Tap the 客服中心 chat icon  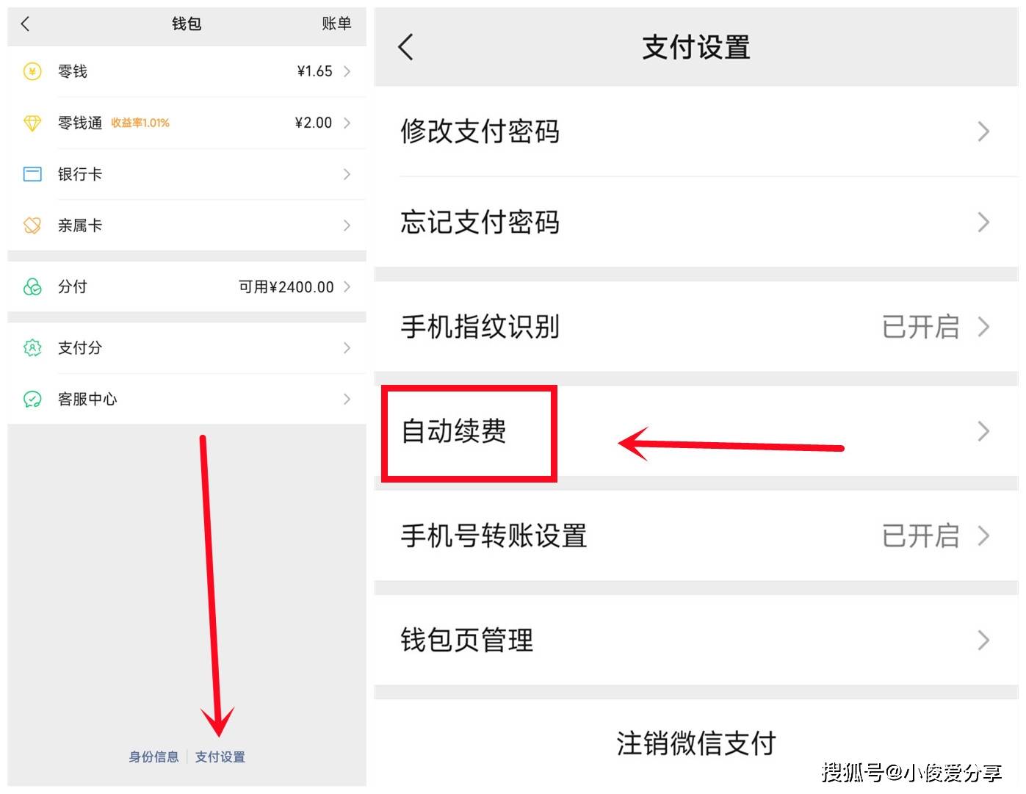pyautogui.click(x=32, y=399)
